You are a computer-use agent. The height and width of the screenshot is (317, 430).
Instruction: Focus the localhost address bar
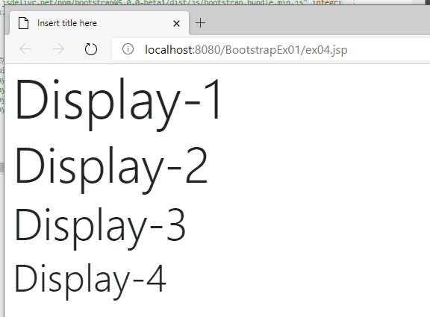[x=271, y=49]
